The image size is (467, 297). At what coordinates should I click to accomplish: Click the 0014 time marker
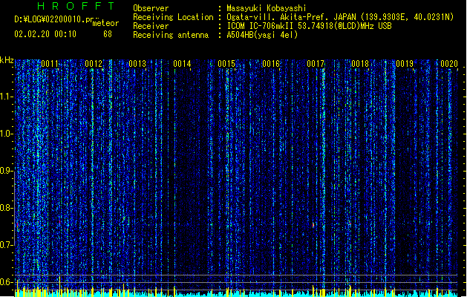182,64
